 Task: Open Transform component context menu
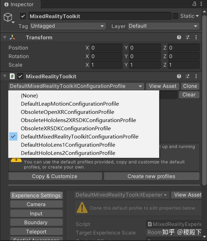pos(196,37)
